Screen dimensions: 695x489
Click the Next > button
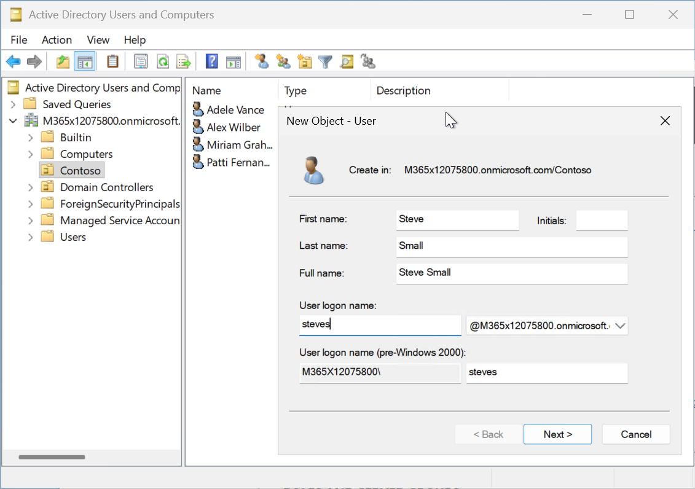[557, 434]
